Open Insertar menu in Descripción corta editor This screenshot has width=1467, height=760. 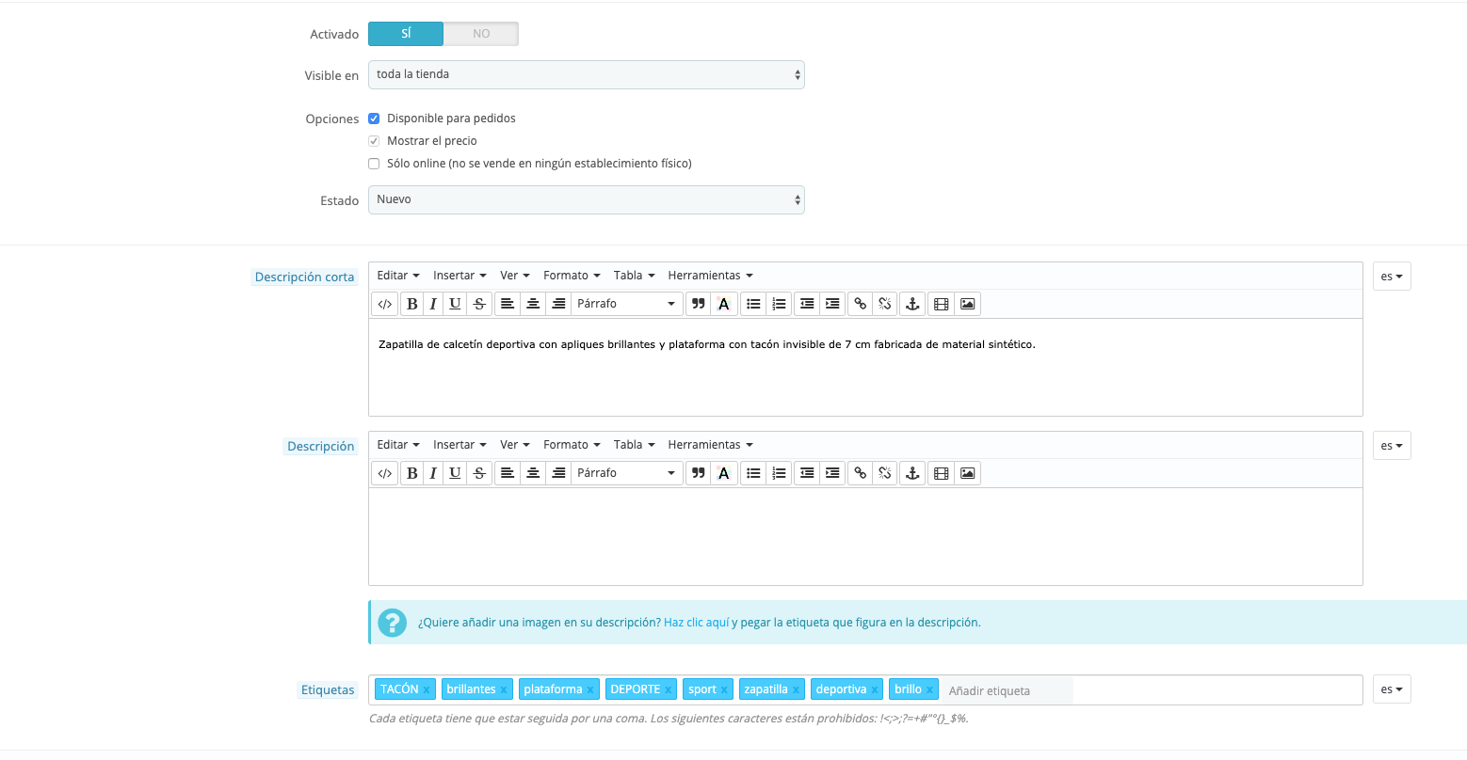coord(459,276)
